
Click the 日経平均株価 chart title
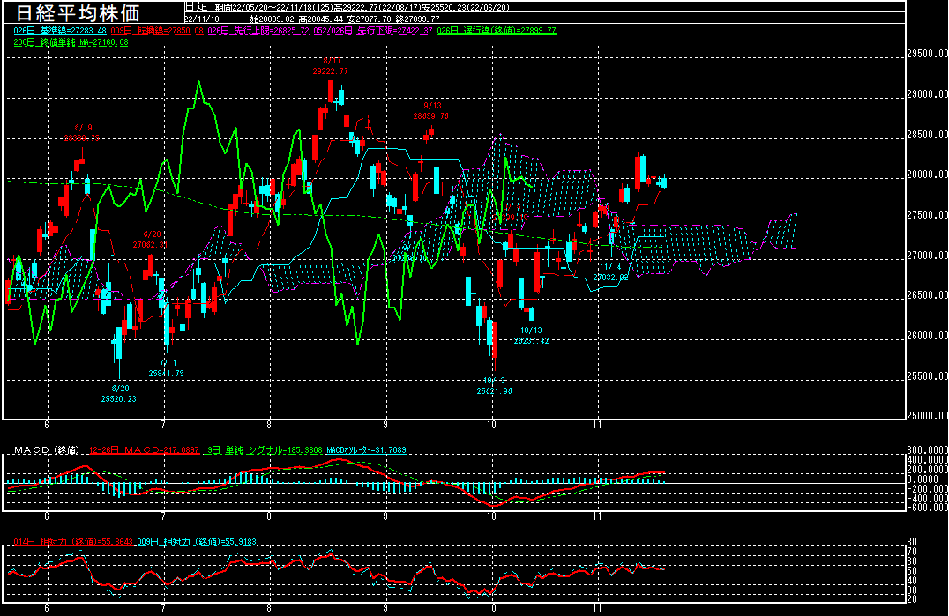(x=78, y=12)
